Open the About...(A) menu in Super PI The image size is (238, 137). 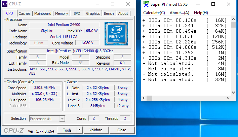[x=180, y=13]
